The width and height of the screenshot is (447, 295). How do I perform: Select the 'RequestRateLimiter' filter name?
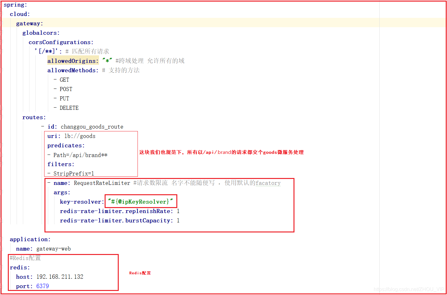point(102,183)
